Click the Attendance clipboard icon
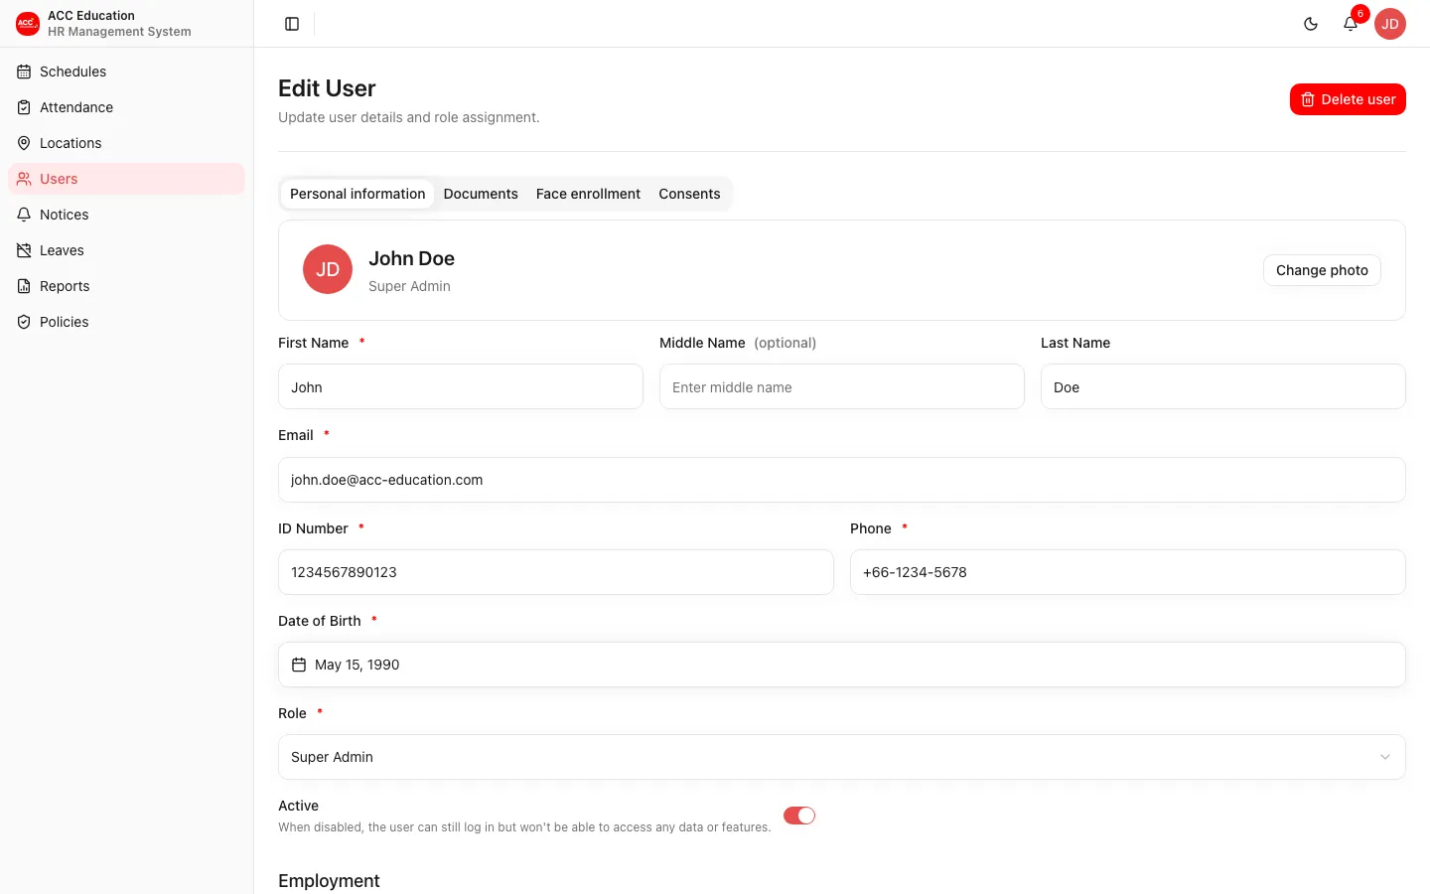 click(x=24, y=107)
